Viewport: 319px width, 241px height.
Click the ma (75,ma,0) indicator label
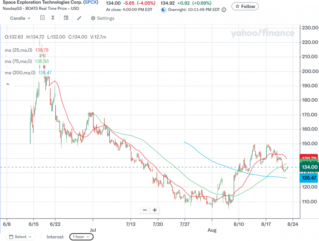click(x=18, y=61)
